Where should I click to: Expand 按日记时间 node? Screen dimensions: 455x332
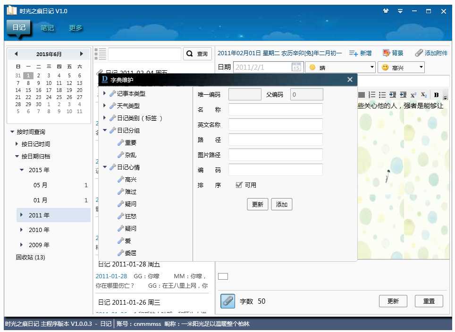(17, 144)
